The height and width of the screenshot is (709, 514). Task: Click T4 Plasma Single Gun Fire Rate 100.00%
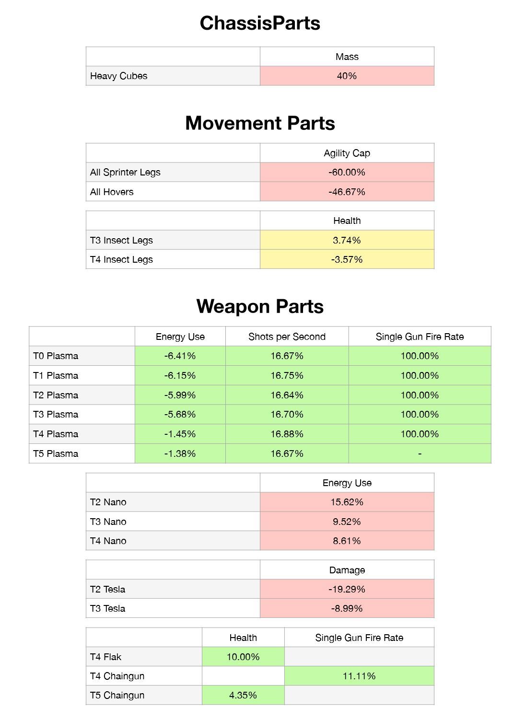[x=420, y=434]
